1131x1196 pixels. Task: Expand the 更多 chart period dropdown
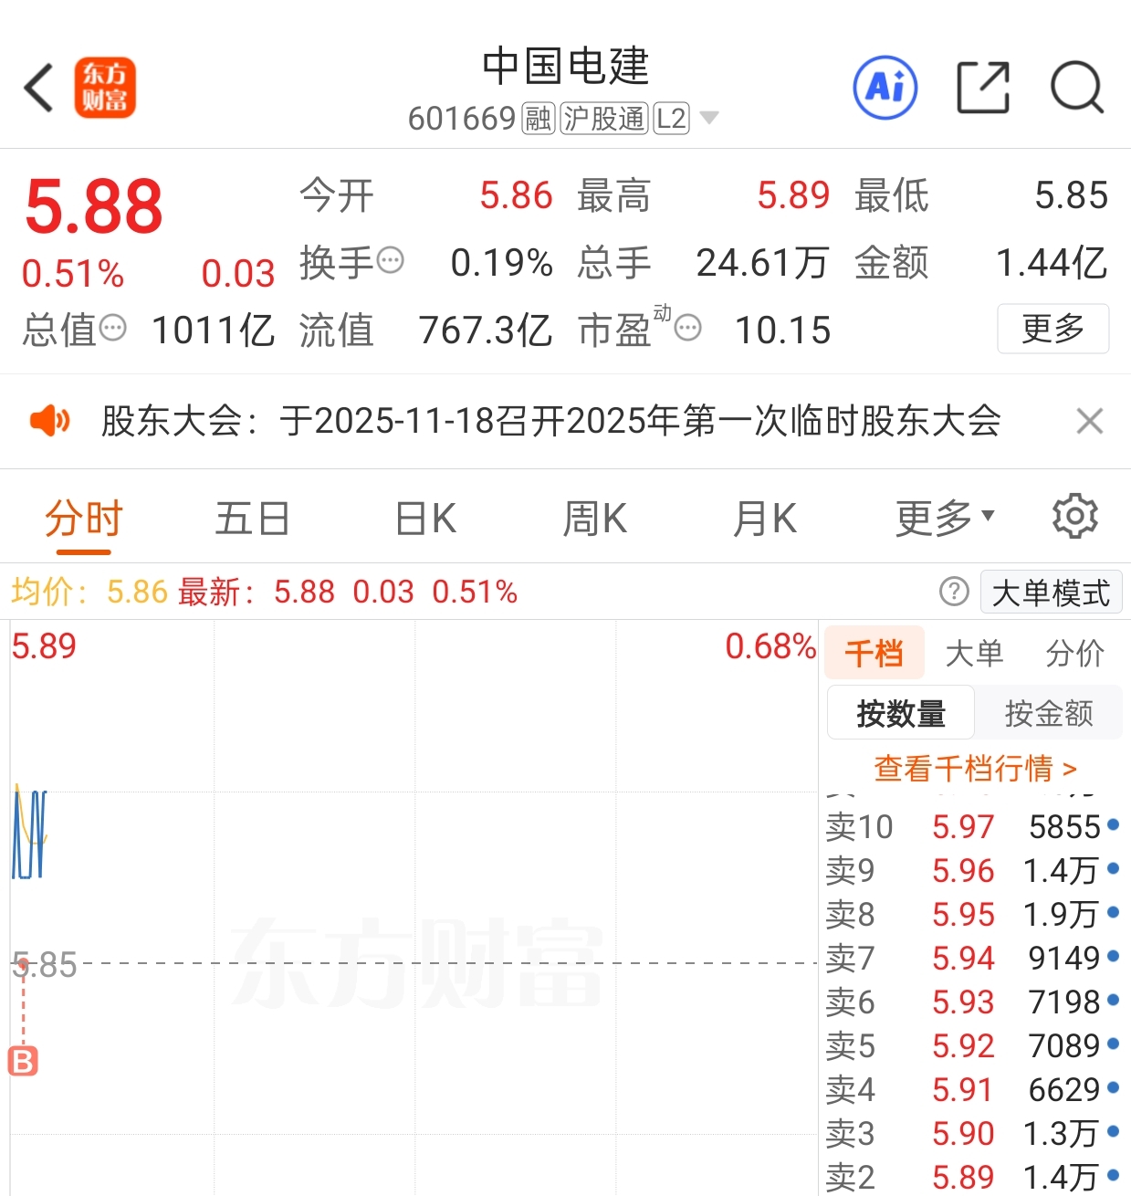(945, 519)
